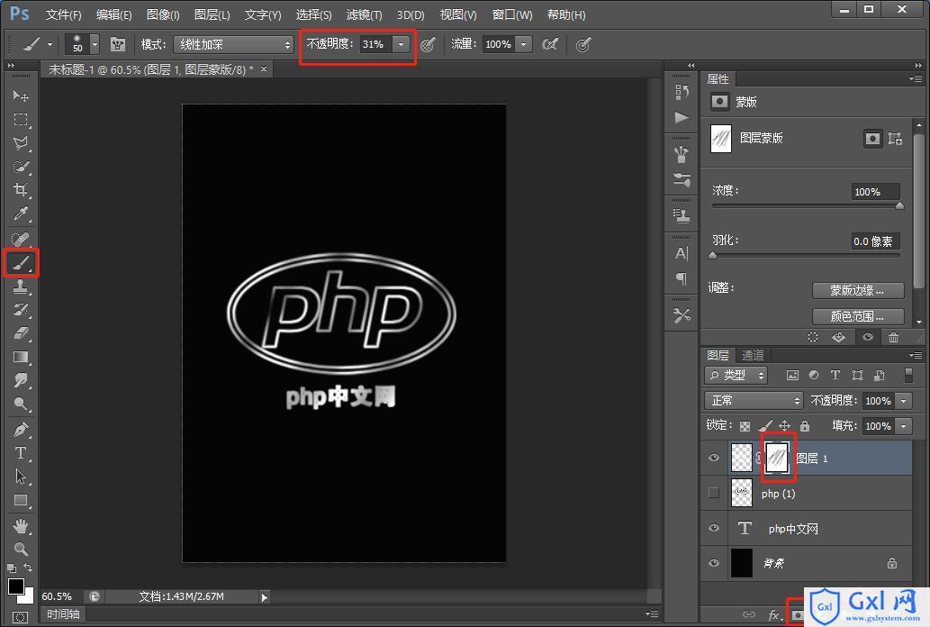Select the Clone Stamp tool
This screenshot has width=930, height=627.
pos(21,286)
